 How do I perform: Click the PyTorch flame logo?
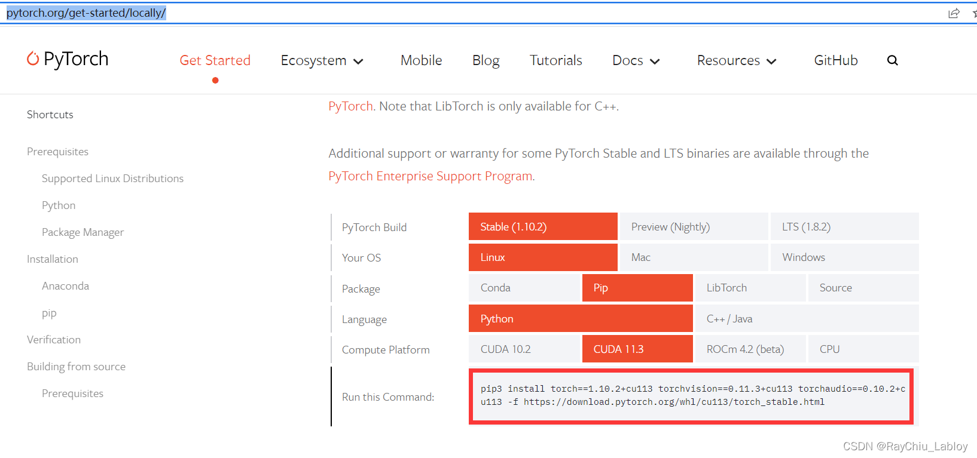coord(33,59)
